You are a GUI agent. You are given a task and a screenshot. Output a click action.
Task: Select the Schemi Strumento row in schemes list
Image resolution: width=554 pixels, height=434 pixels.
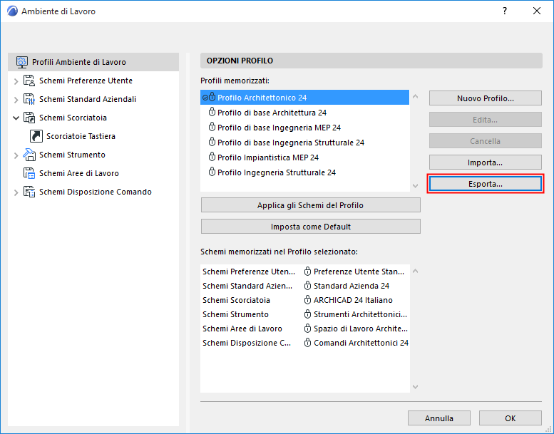[235, 314]
